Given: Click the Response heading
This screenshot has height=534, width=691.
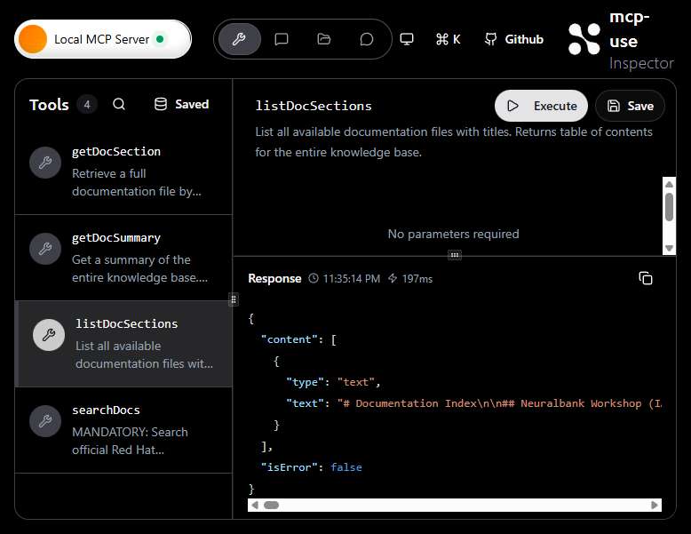Looking at the screenshot, I should pyautogui.click(x=274, y=279).
